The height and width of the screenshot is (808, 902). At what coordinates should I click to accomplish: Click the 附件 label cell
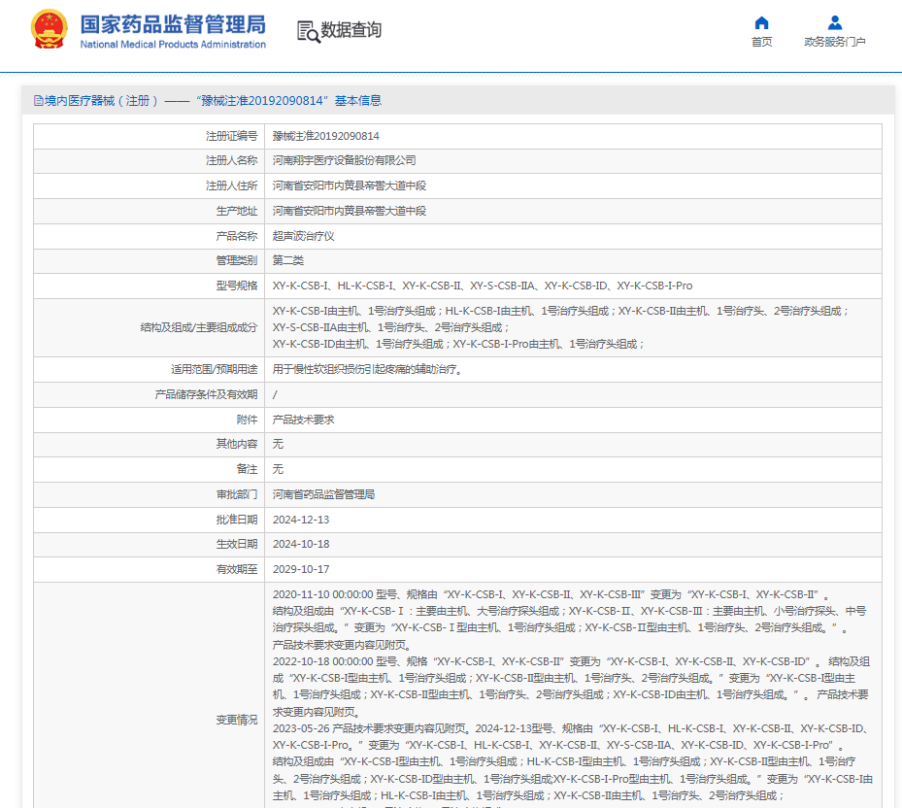click(x=149, y=421)
